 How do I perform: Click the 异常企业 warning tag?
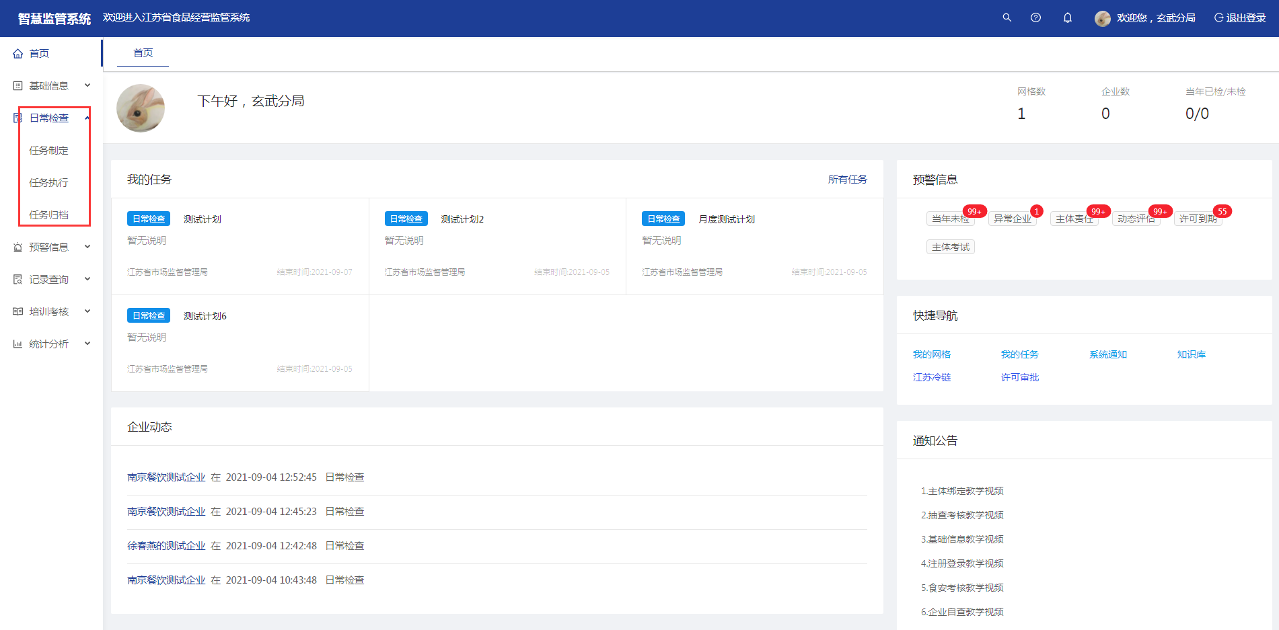1012,219
